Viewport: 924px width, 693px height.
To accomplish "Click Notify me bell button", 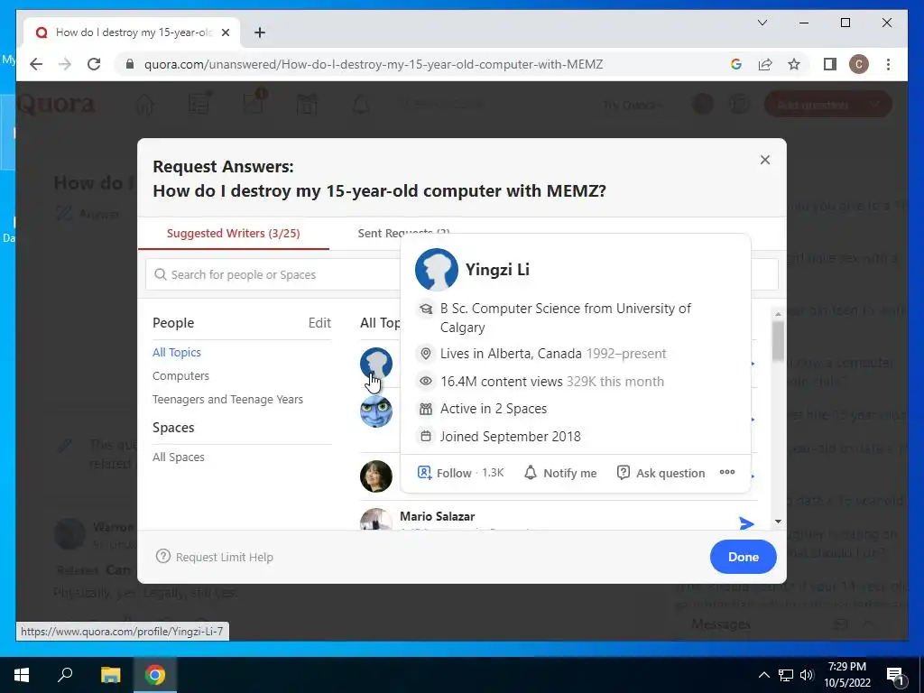I will (x=560, y=473).
